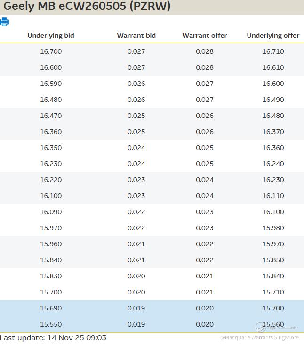Click warrant offer 0.023 in the 15.980 offer row

point(205,228)
